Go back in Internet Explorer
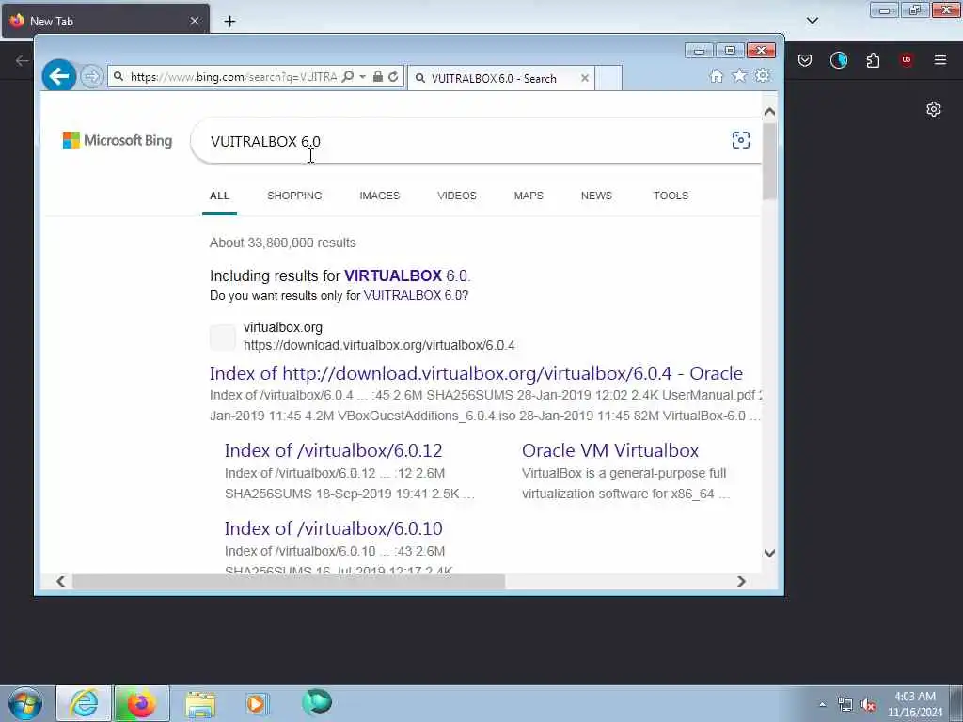This screenshot has width=963, height=722. 59,76
